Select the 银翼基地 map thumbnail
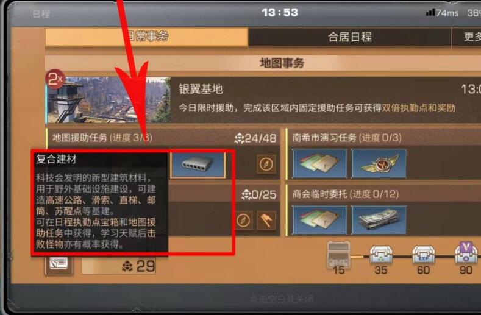 point(109,100)
